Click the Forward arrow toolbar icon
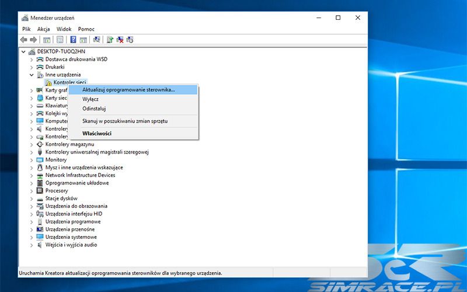467x292 pixels. click(x=33, y=40)
